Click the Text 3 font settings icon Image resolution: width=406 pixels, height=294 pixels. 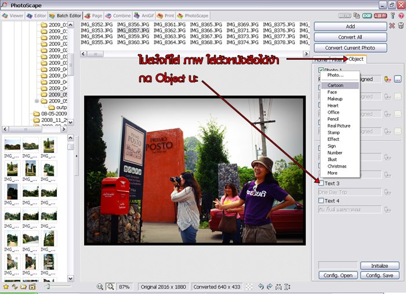coord(387,192)
